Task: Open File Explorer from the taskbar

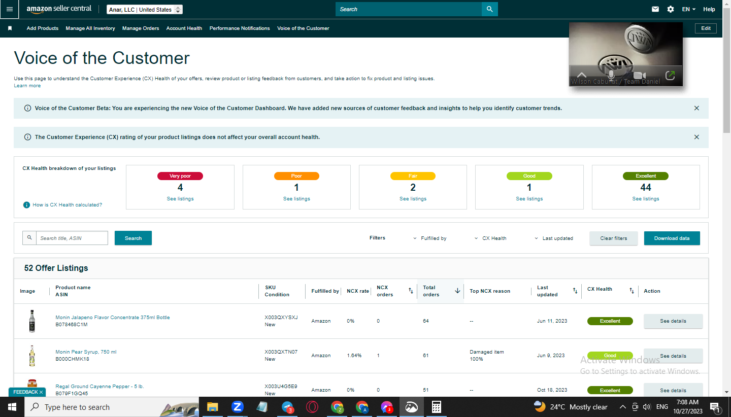Action: click(212, 407)
